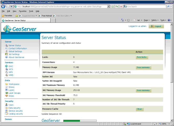Screen dimensions: 174x126
Task: Open the Free Hotmail favorites link
Action: point(45,16)
